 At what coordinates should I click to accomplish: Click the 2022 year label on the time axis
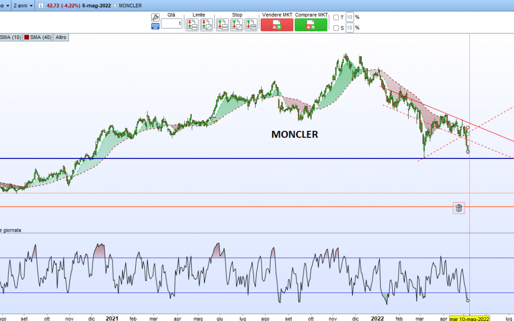377,318
